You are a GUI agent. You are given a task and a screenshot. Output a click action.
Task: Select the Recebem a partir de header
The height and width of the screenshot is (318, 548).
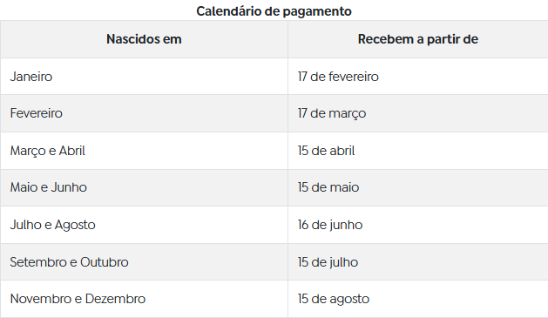tap(418, 39)
